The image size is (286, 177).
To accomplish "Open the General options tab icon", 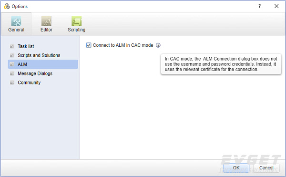I will click(16, 21).
